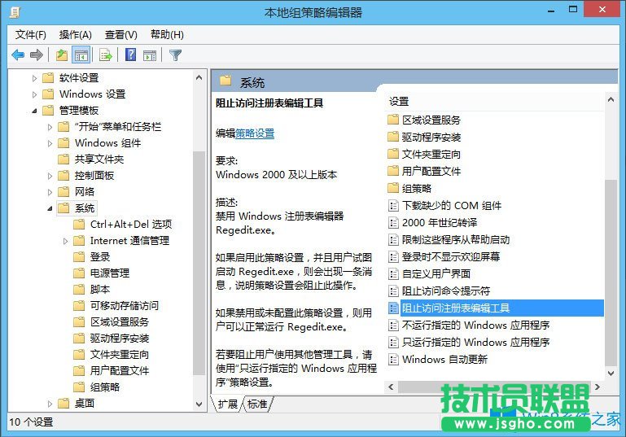Select the 文件夹重定向 folder in settings list

pos(431,154)
